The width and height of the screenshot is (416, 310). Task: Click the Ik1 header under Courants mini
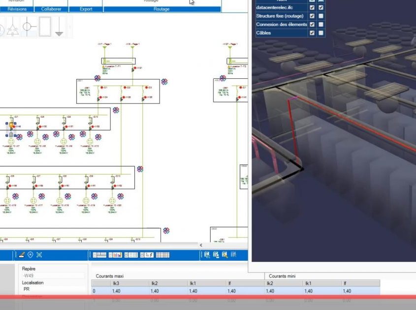pos(322,283)
